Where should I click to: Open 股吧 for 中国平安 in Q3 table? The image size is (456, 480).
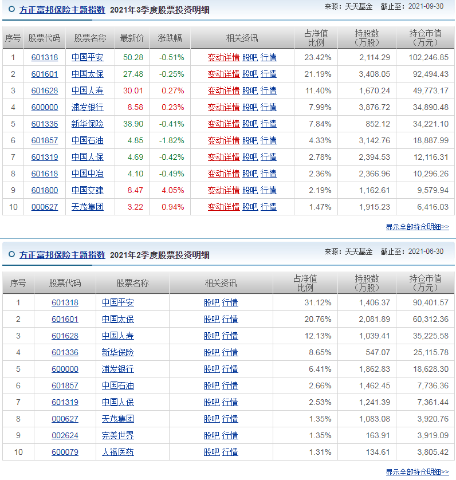coord(250,57)
